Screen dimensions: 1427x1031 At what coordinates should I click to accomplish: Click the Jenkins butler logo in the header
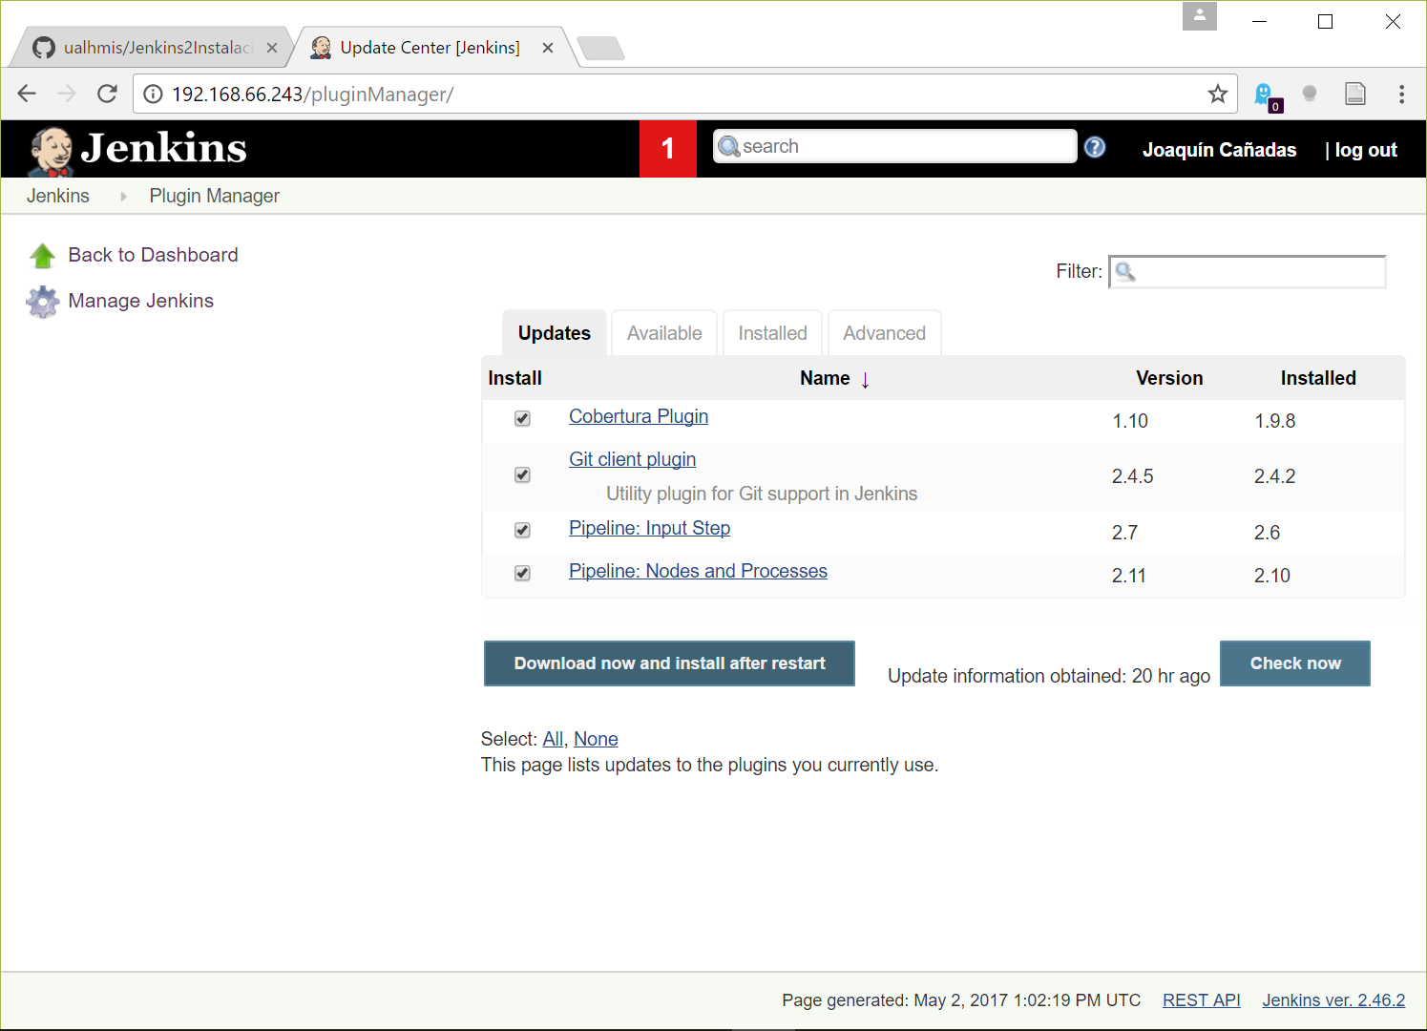click(x=52, y=151)
